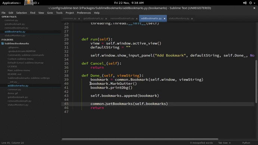Open gotoBookmark.py in Open Files list
Image resolution: width=258 pixels, height=145 pixels.
pos(15,24)
